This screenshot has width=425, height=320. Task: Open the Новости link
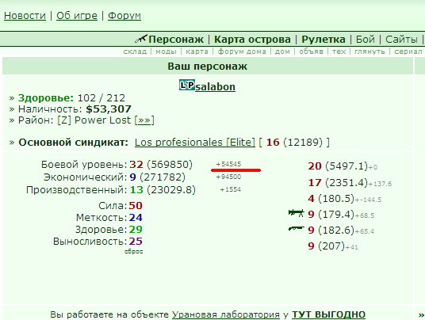pyautogui.click(x=25, y=16)
